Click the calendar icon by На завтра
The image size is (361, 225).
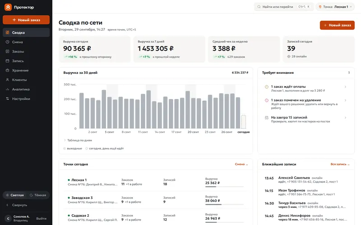point(267,117)
